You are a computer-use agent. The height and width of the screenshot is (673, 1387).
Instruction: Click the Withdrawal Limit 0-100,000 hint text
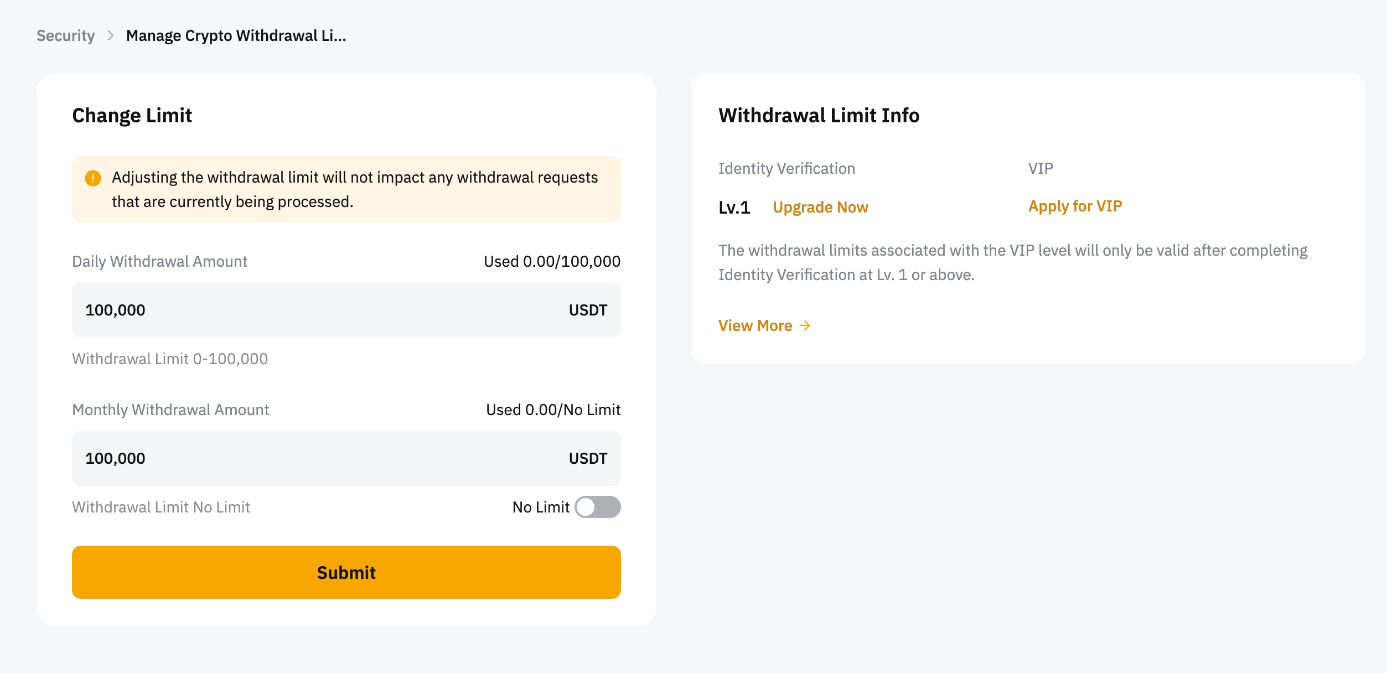pyautogui.click(x=170, y=359)
